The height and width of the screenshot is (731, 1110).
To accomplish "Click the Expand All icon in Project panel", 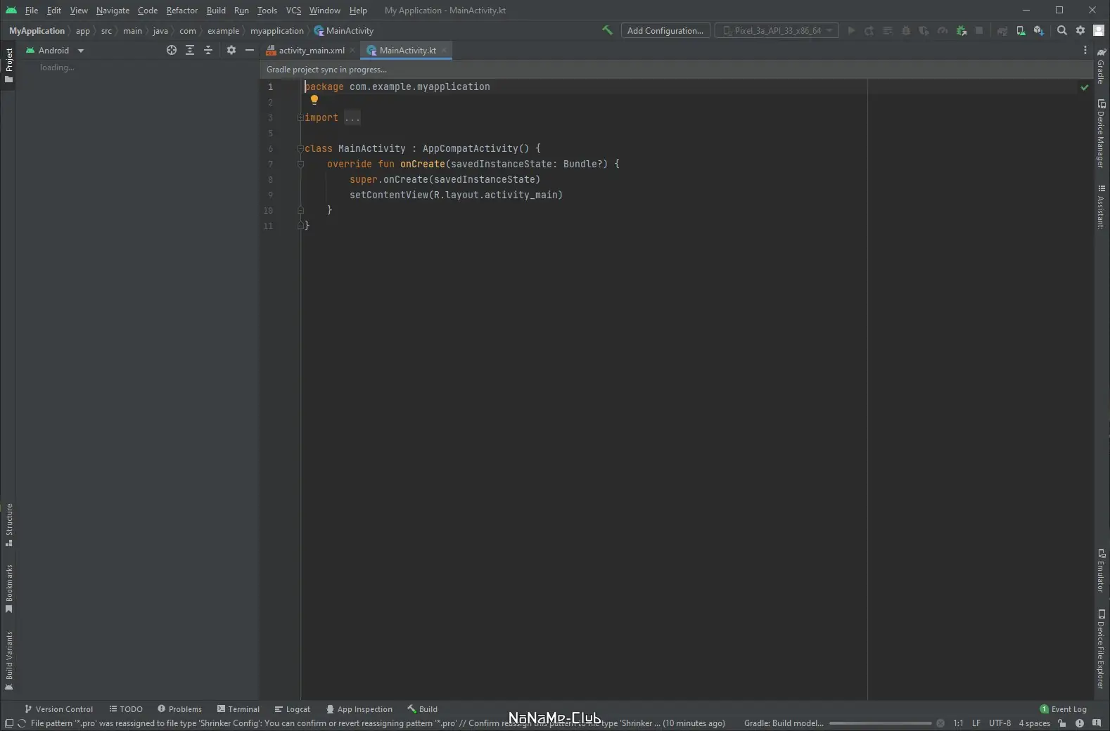I will pos(190,50).
